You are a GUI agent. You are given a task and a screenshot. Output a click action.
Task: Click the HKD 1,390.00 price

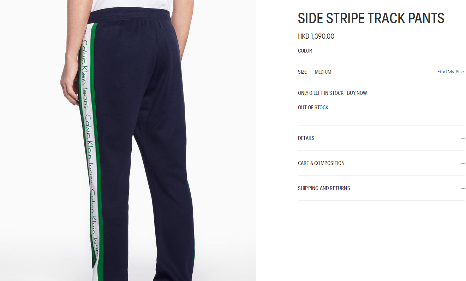[x=316, y=36]
